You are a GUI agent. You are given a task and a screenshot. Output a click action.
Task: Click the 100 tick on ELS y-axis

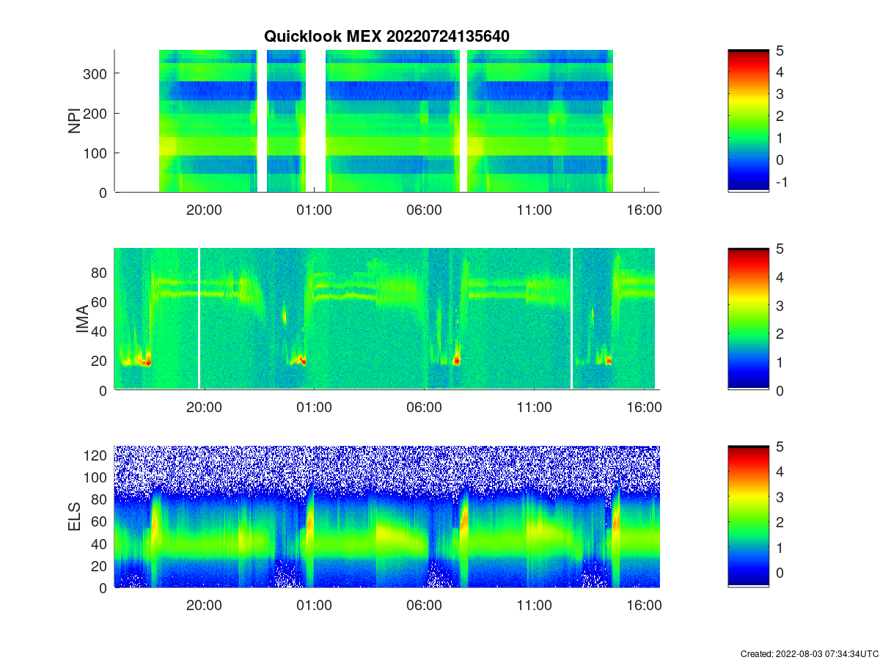click(96, 477)
